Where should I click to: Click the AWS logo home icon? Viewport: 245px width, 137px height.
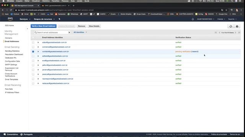coord(10,19)
